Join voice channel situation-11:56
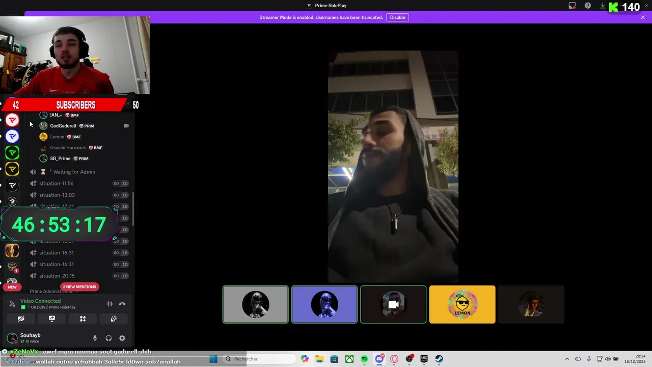 (x=79, y=183)
